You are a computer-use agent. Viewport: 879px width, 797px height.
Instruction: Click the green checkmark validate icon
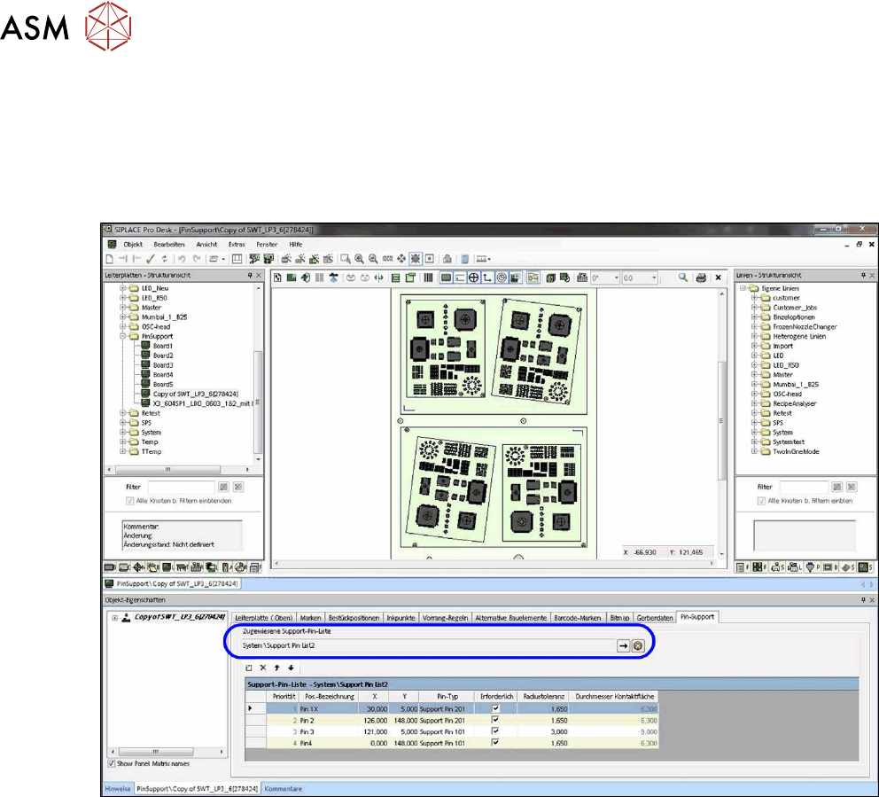(x=150, y=259)
